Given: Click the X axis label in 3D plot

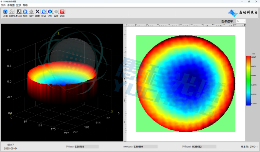Looking at the screenshot, I should point(112,111).
